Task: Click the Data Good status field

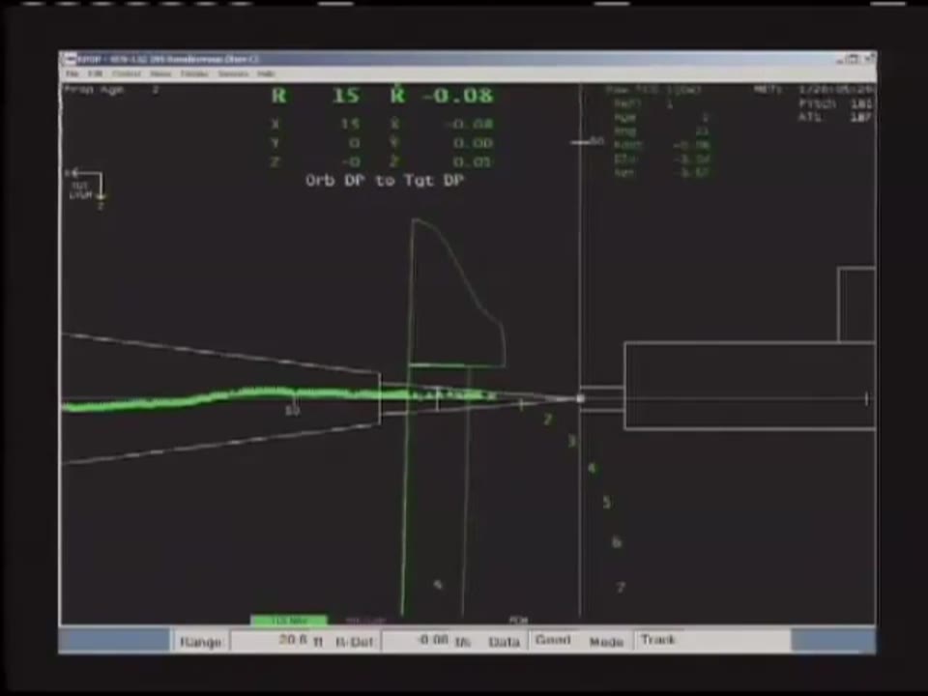Action: pos(553,640)
